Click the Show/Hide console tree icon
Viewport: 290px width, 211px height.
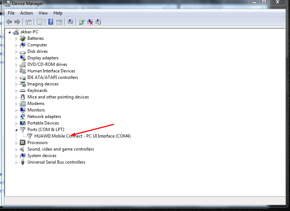[x=29, y=22]
